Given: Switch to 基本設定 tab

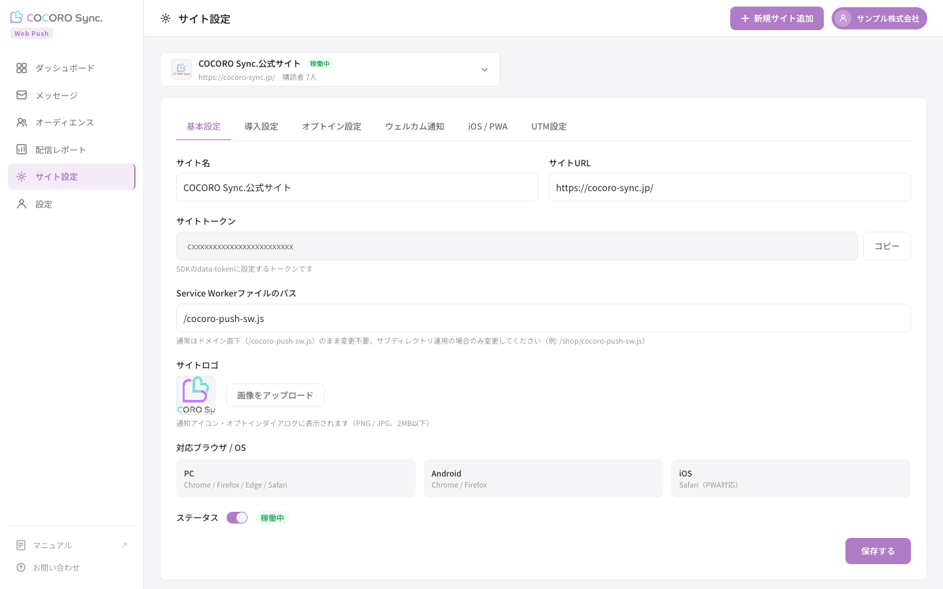Looking at the screenshot, I should [204, 126].
